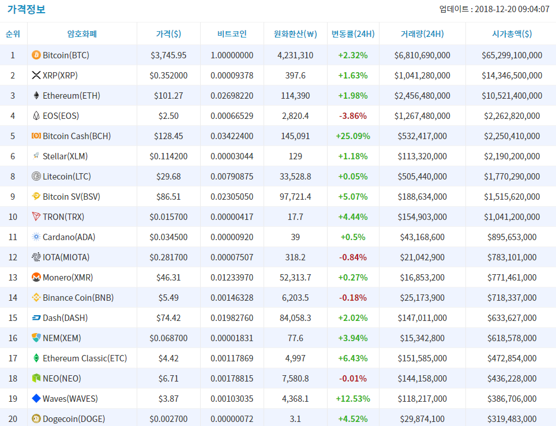The height and width of the screenshot is (426, 556).
Task: Click the 업데이트 timestamp 2018-12-20 09:04:07
Action: 494,9
